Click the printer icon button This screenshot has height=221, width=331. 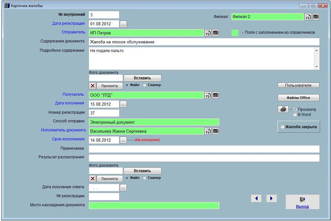tap(283, 109)
